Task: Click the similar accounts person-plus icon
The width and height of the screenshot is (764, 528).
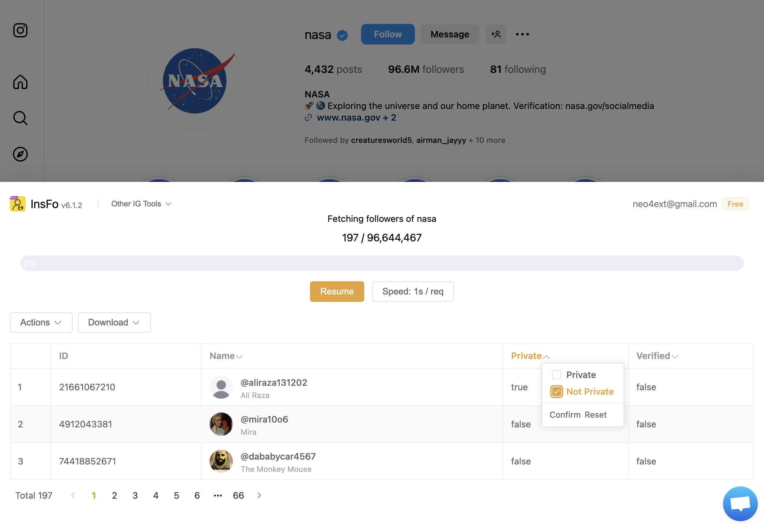Action: [496, 34]
